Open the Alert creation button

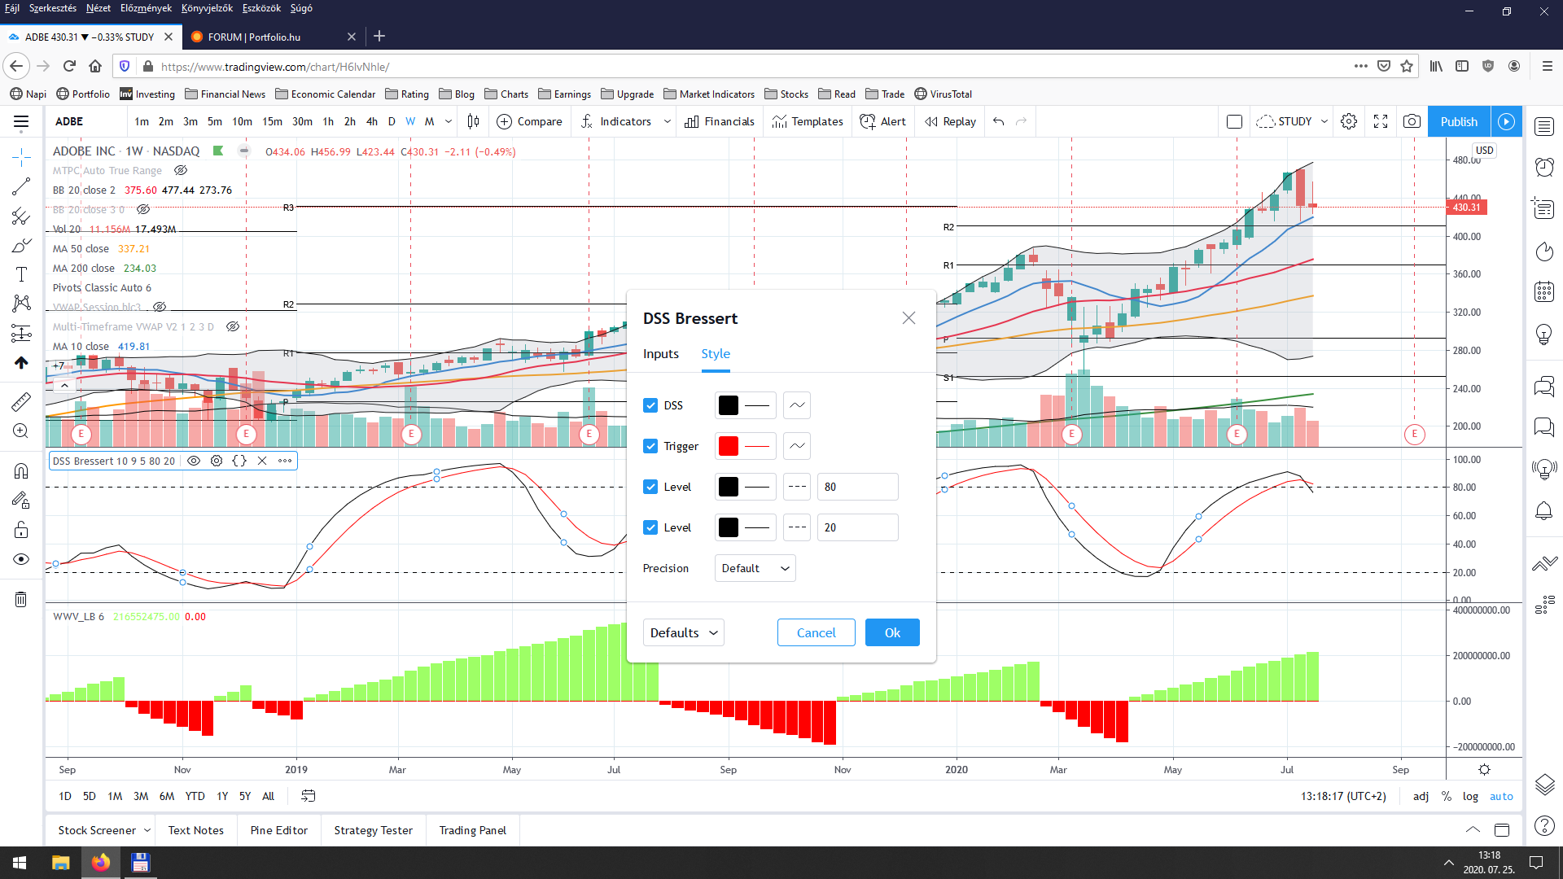(883, 122)
